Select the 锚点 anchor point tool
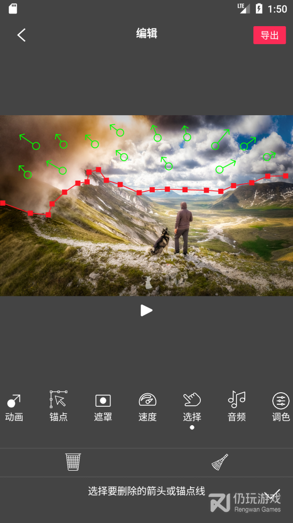293x523 pixels. tap(58, 407)
